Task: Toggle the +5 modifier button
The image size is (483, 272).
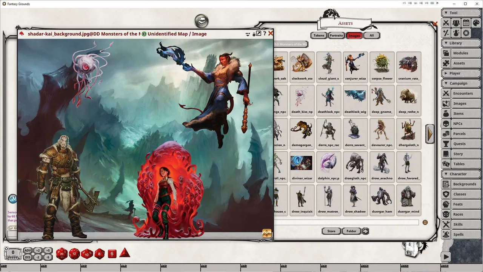Action: 48,250
